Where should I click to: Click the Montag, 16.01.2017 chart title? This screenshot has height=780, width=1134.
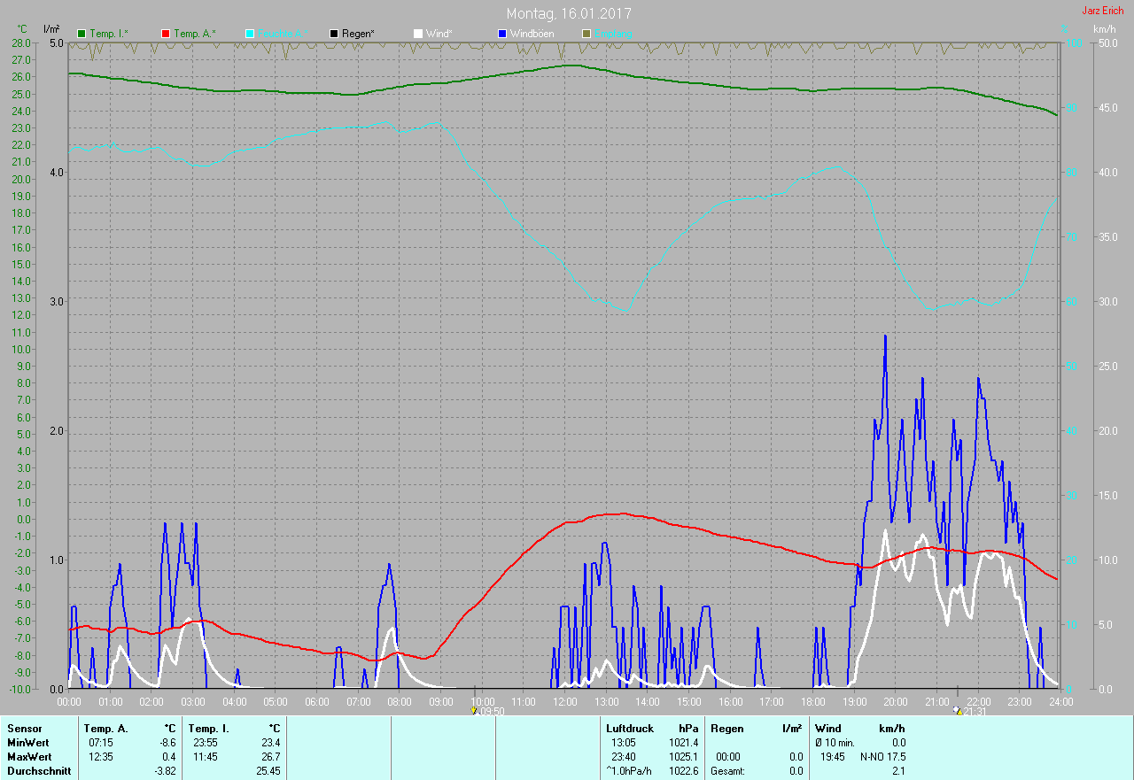click(x=569, y=13)
